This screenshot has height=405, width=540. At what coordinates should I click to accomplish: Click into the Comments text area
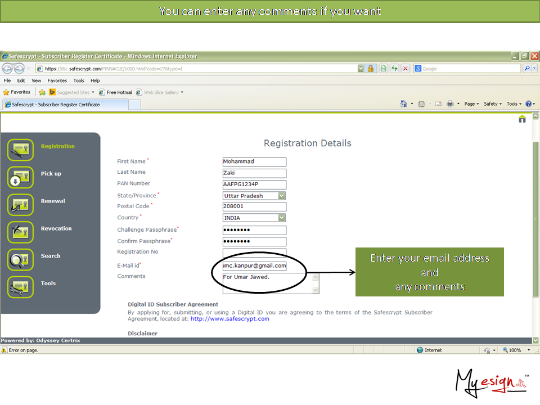[x=267, y=283]
